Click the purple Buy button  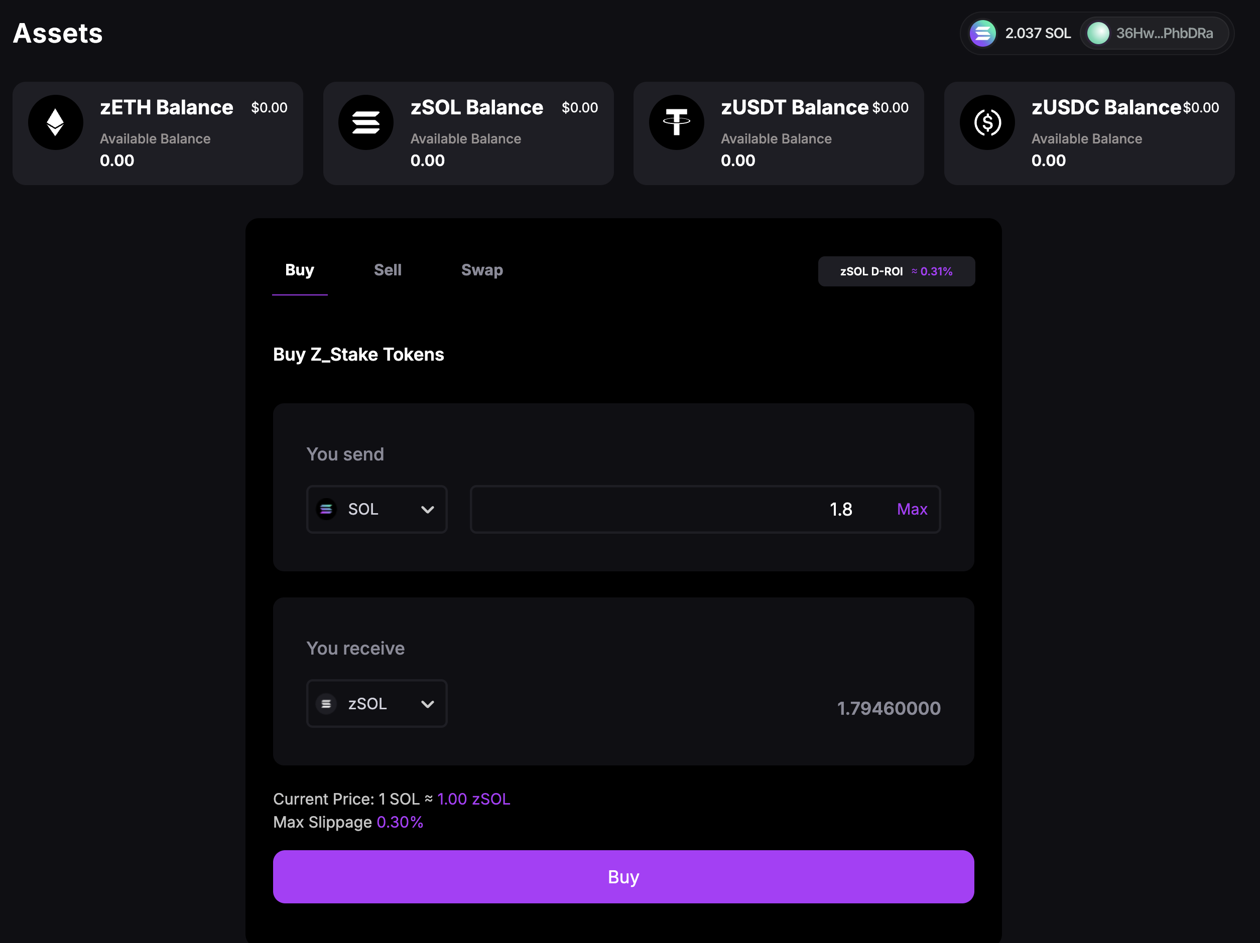[623, 876]
